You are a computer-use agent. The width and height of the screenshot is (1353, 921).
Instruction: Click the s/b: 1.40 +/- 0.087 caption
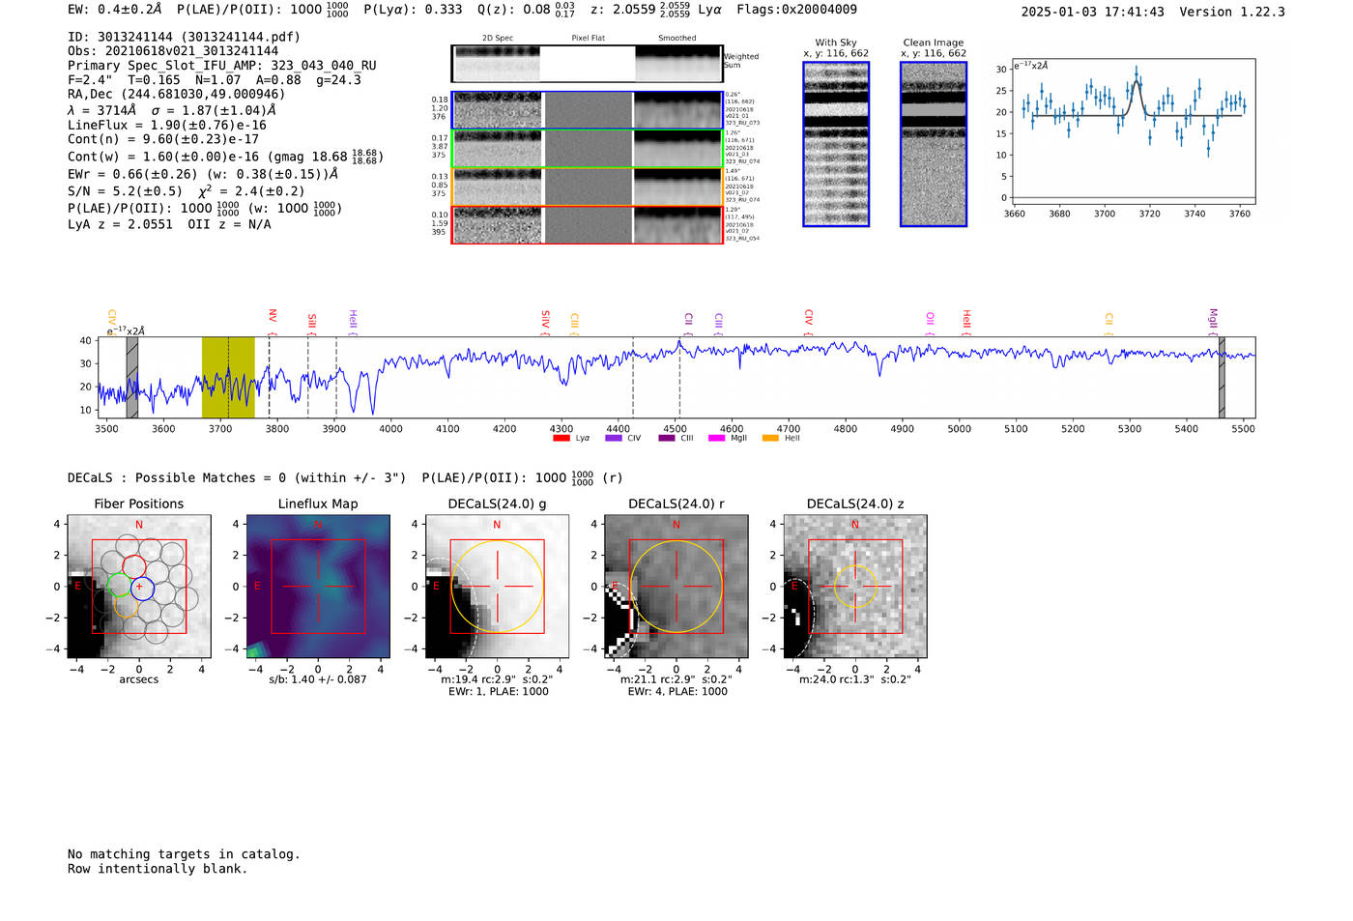[318, 679]
